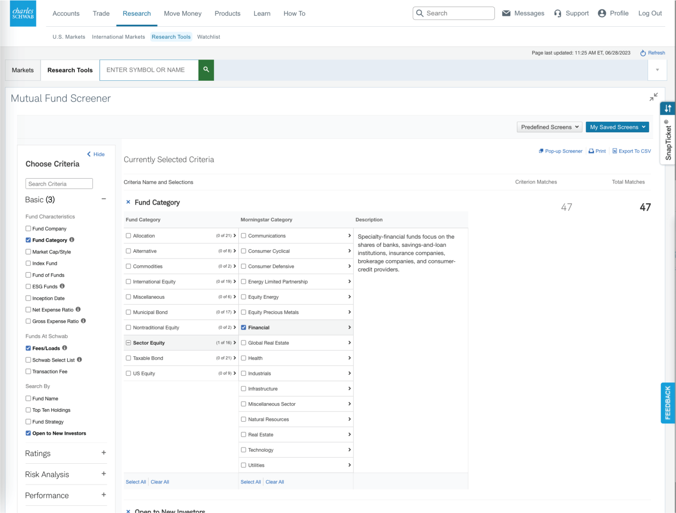Screen dimensions: 676x513
Task: Click the arrow next to Financial category
Action: click(x=349, y=327)
